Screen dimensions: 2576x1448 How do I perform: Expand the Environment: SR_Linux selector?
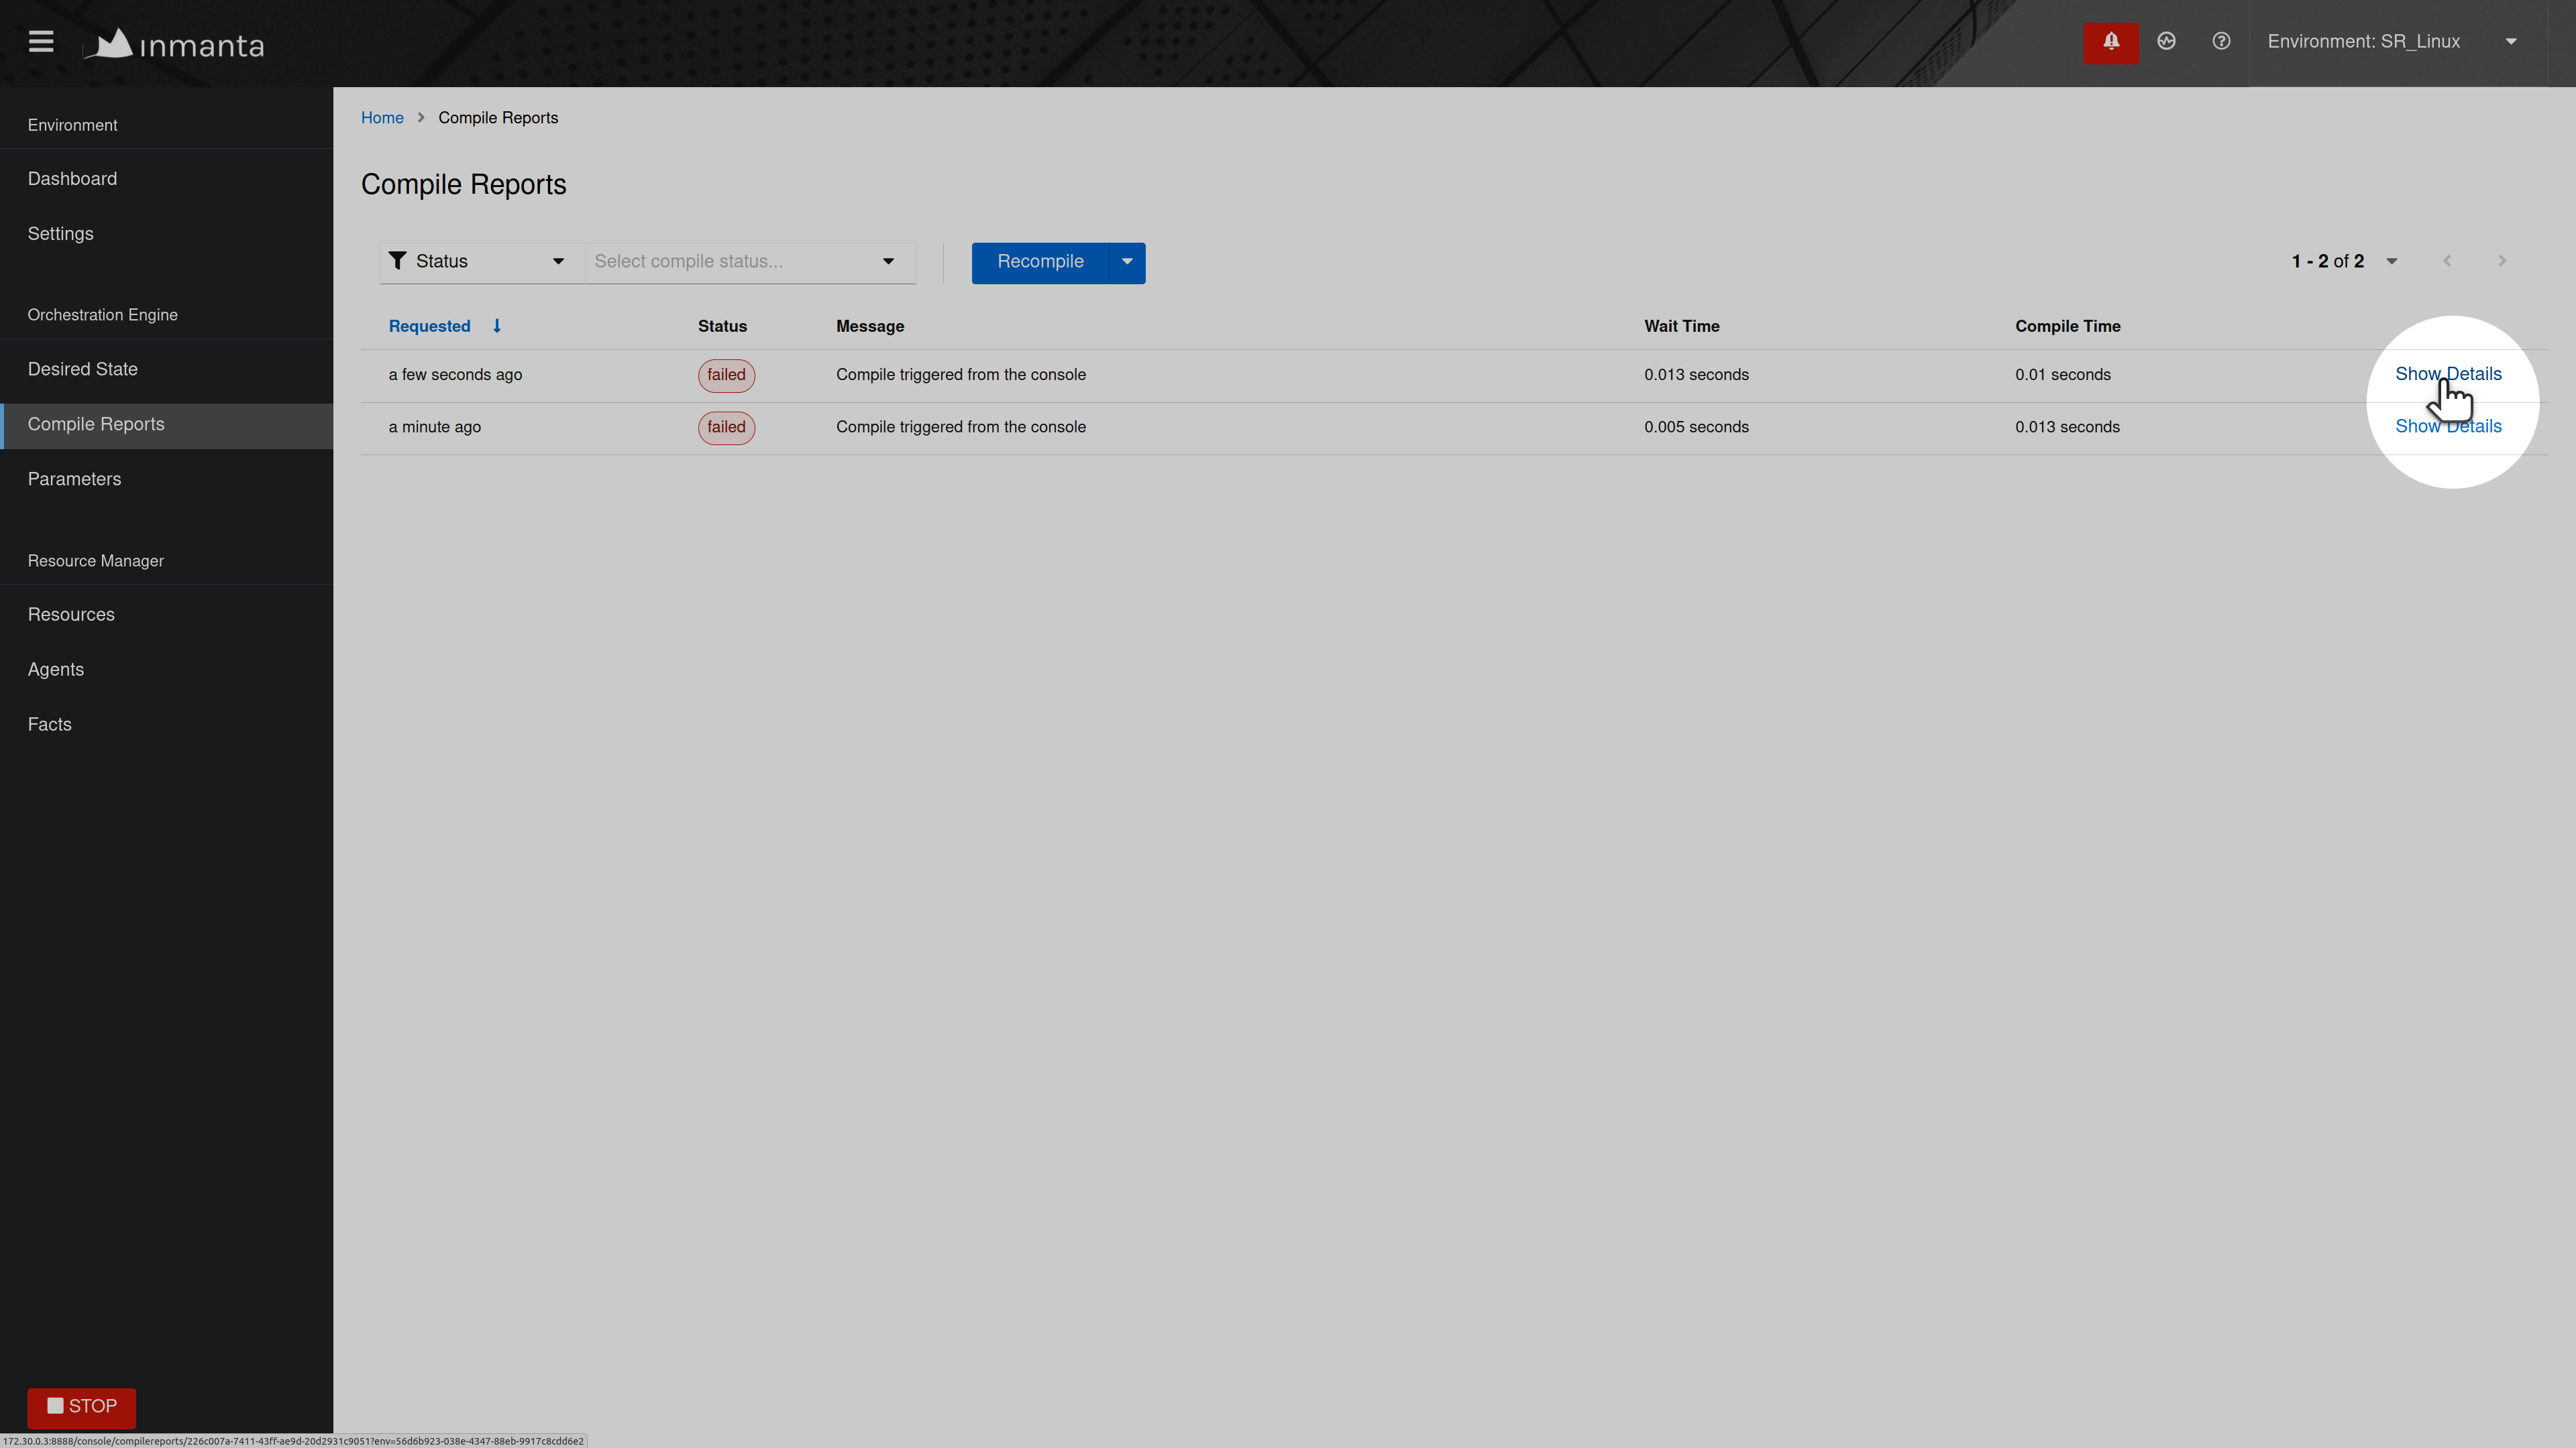(x=2391, y=42)
